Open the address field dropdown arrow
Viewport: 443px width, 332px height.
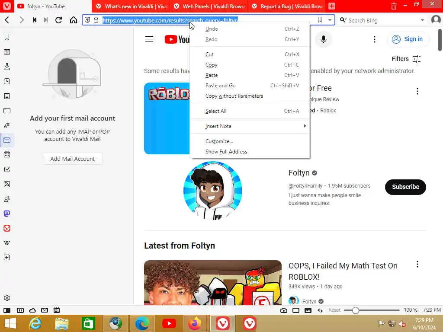tap(330, 20)
